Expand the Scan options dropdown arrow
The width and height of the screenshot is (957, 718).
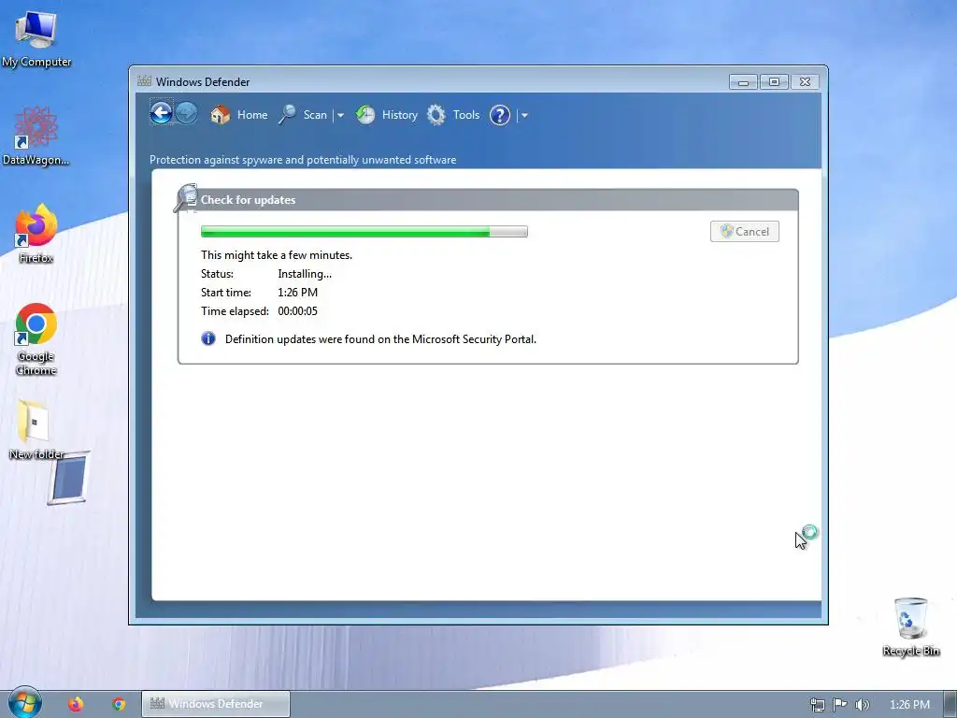[x=340, y=115]
